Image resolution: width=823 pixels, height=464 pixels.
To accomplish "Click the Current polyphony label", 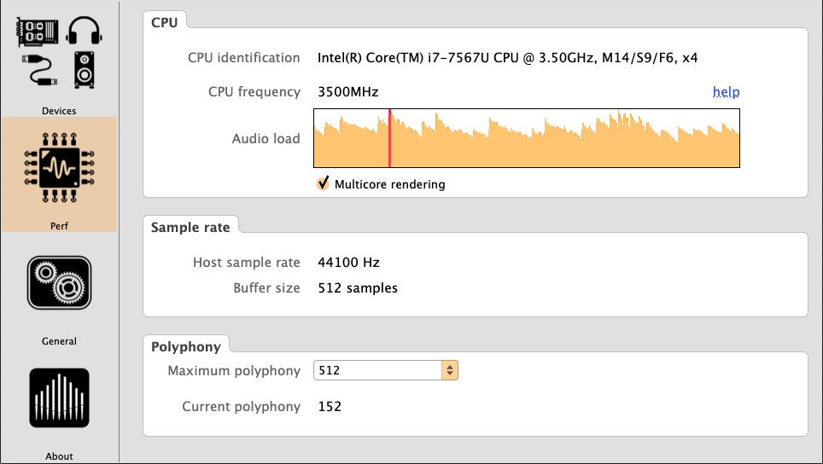I will pos(242,406).
